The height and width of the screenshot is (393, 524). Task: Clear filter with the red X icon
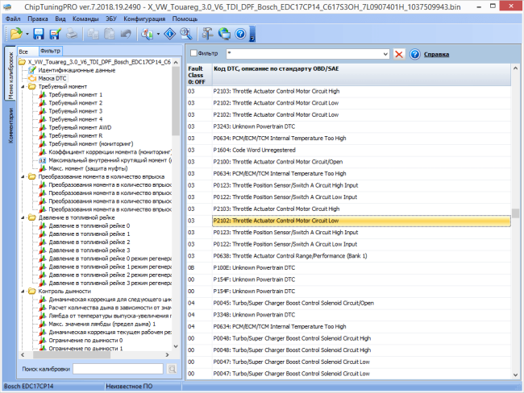399,54
